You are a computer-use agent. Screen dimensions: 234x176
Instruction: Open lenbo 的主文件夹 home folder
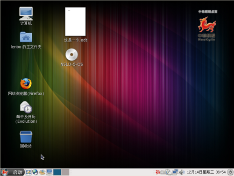[26, 40]
